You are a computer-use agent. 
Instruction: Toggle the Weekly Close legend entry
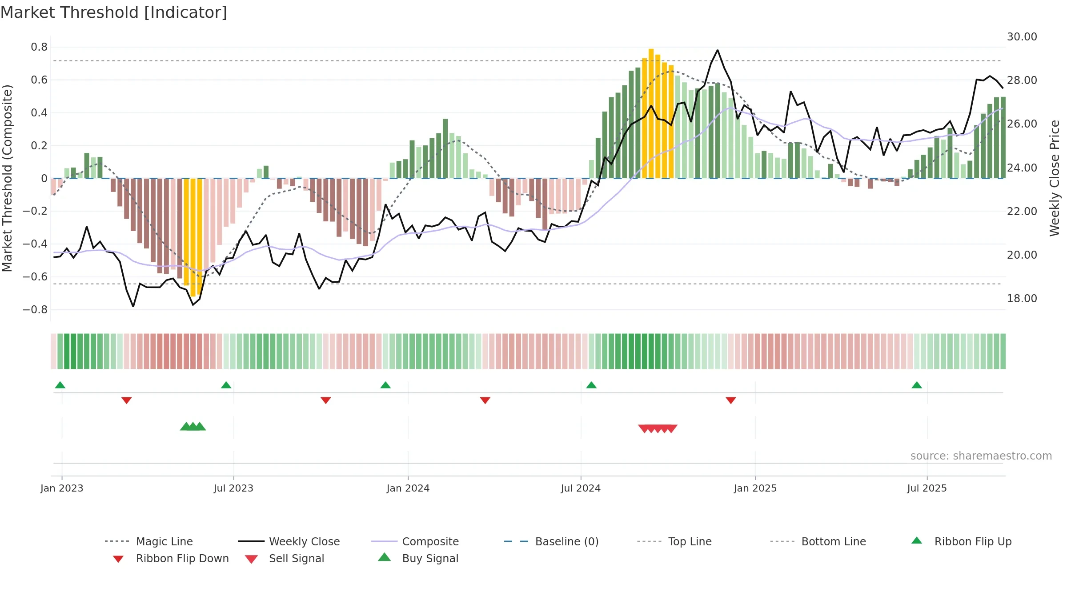point(289,541)
